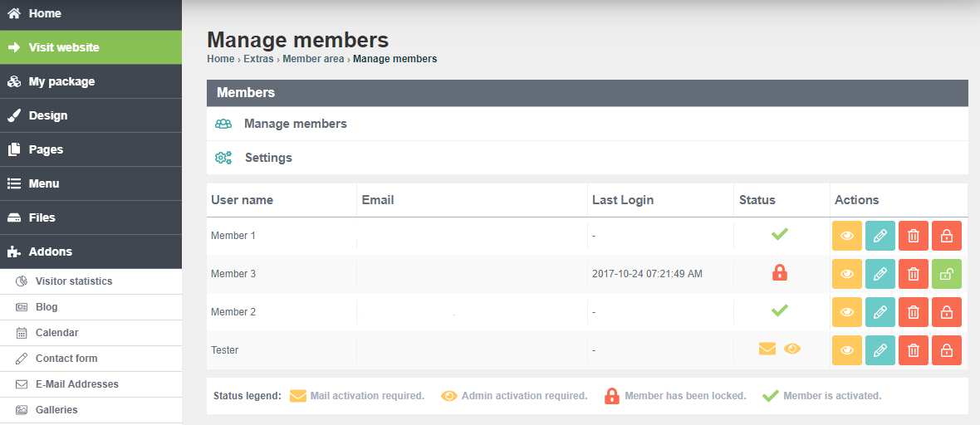
Task: View Member 2 details with the eye icon
Action: (847, 312)
